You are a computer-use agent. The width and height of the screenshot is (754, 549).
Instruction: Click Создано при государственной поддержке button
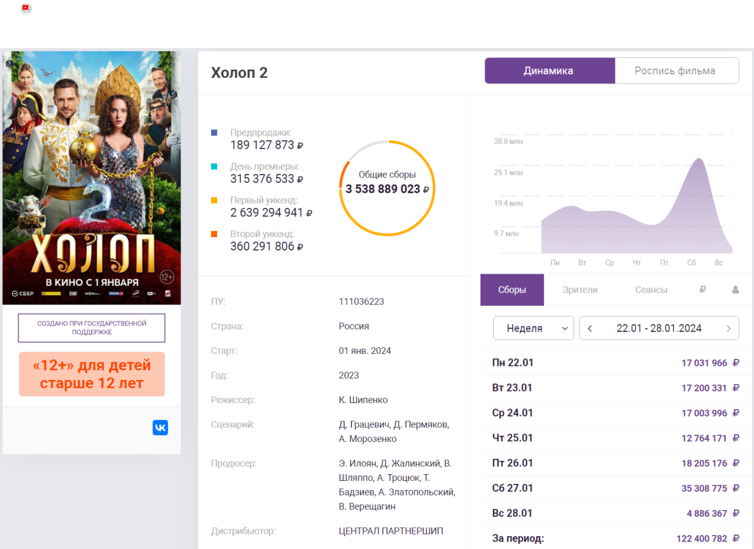coord(92,328)
